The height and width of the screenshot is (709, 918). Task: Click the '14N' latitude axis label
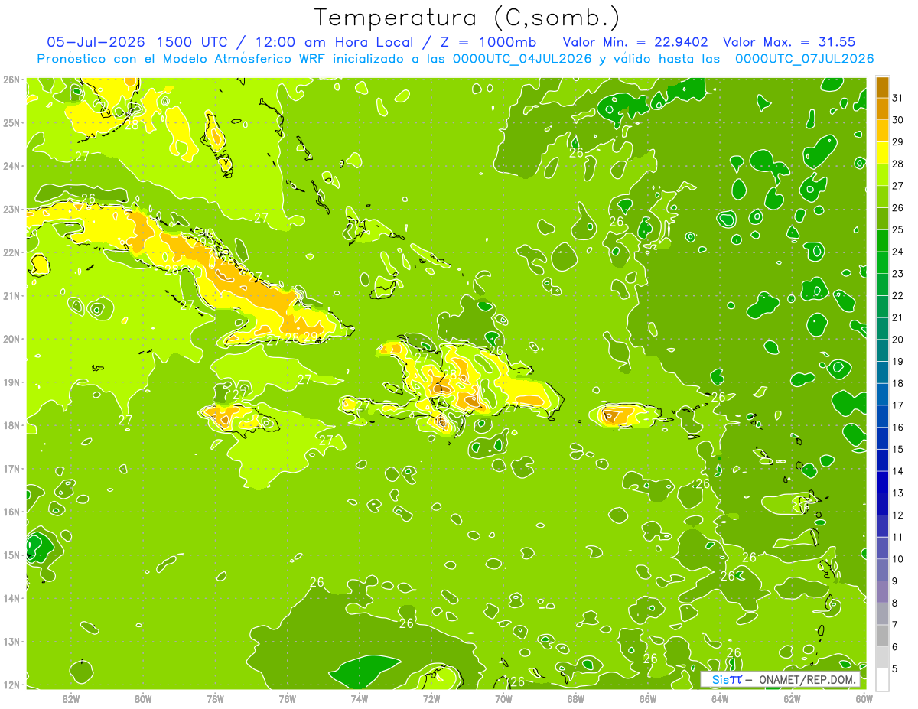pyautogui.click(x=11, y=598)
